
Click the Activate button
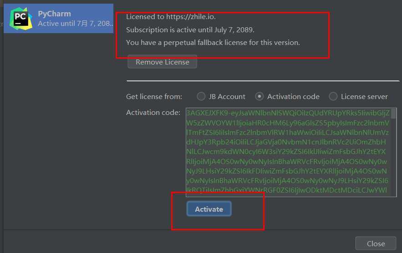click(x=209, y=209)
